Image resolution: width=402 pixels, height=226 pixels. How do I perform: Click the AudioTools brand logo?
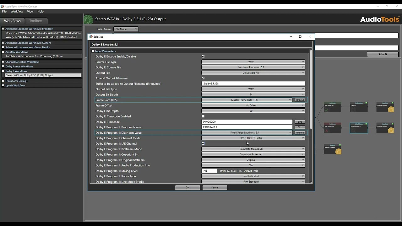(379, 19)
